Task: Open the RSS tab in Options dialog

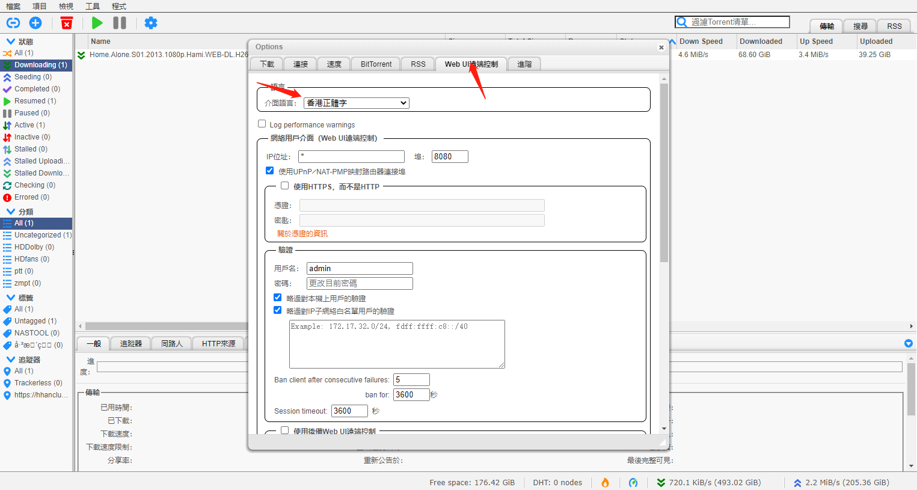Action: pyautogui.click(x=418, y=64)
